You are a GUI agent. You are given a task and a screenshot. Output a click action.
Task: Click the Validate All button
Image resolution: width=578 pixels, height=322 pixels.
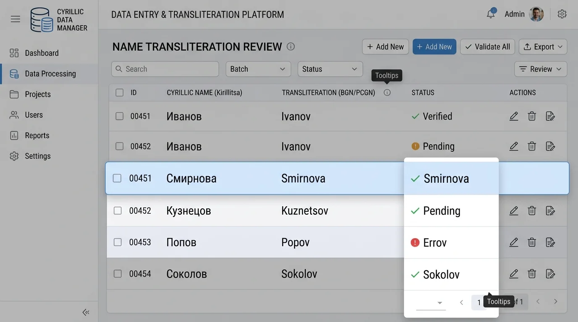pyautogui.click(x=487, y=47)
